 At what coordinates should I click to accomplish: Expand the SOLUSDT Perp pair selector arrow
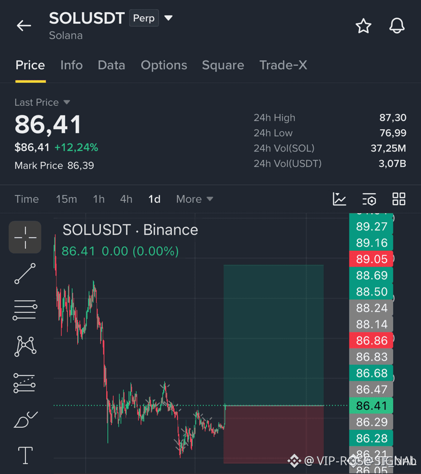pyautogui.click(x=168, y=18)
